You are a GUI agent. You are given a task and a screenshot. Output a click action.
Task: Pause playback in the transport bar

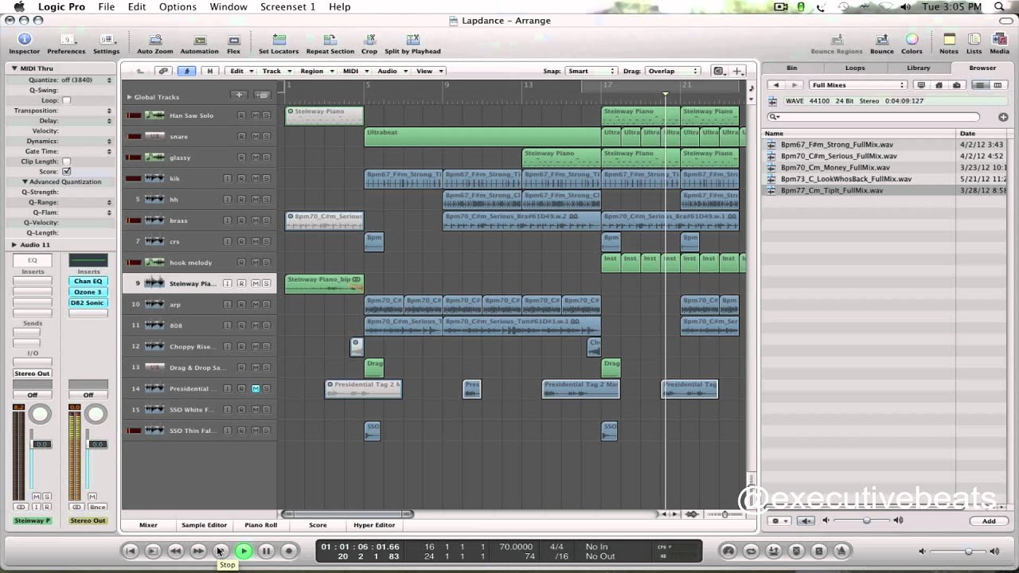click(266, 551)
